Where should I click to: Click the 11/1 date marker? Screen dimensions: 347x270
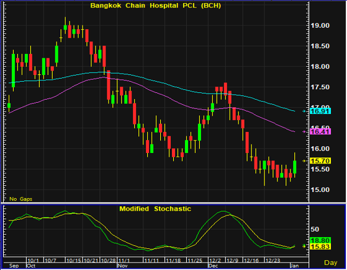point(124,261)
